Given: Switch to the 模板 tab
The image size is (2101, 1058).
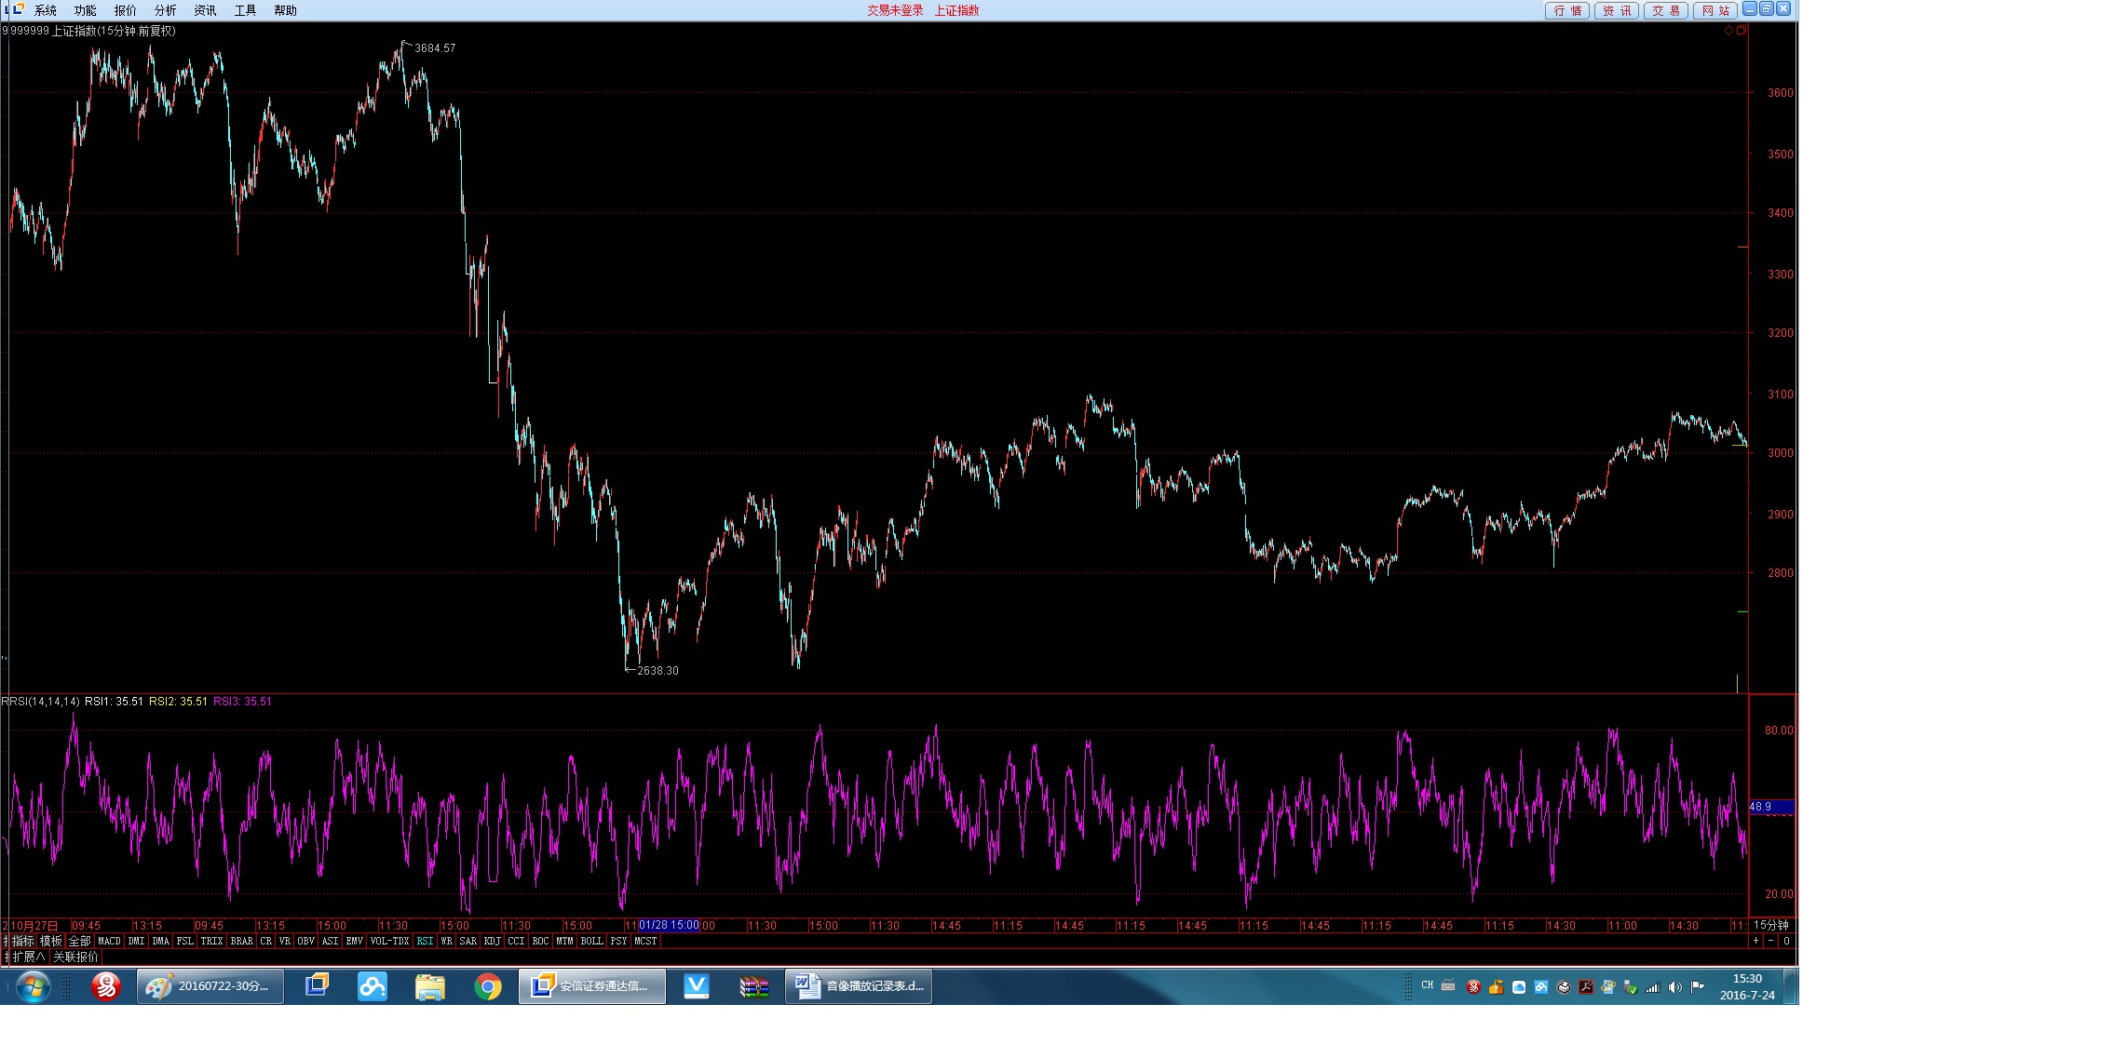Looking at the screenshot, I should [x=50, y=941].
